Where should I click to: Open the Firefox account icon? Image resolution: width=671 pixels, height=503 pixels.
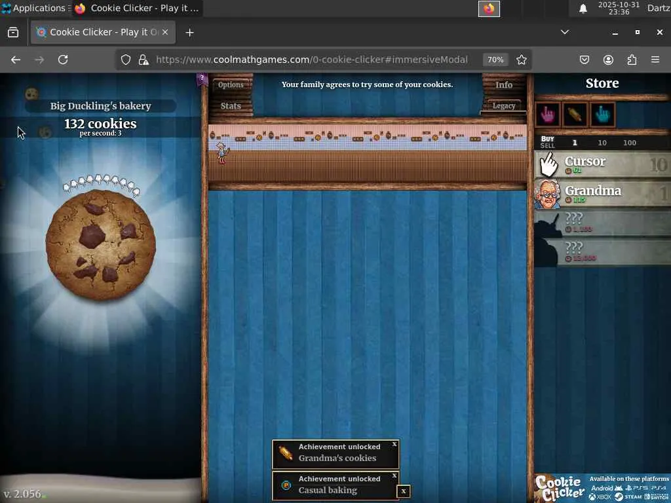(x=608, y=60)
